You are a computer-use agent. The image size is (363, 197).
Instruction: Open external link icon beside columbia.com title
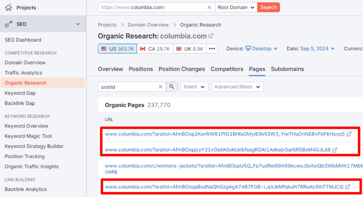pos(211,36)
